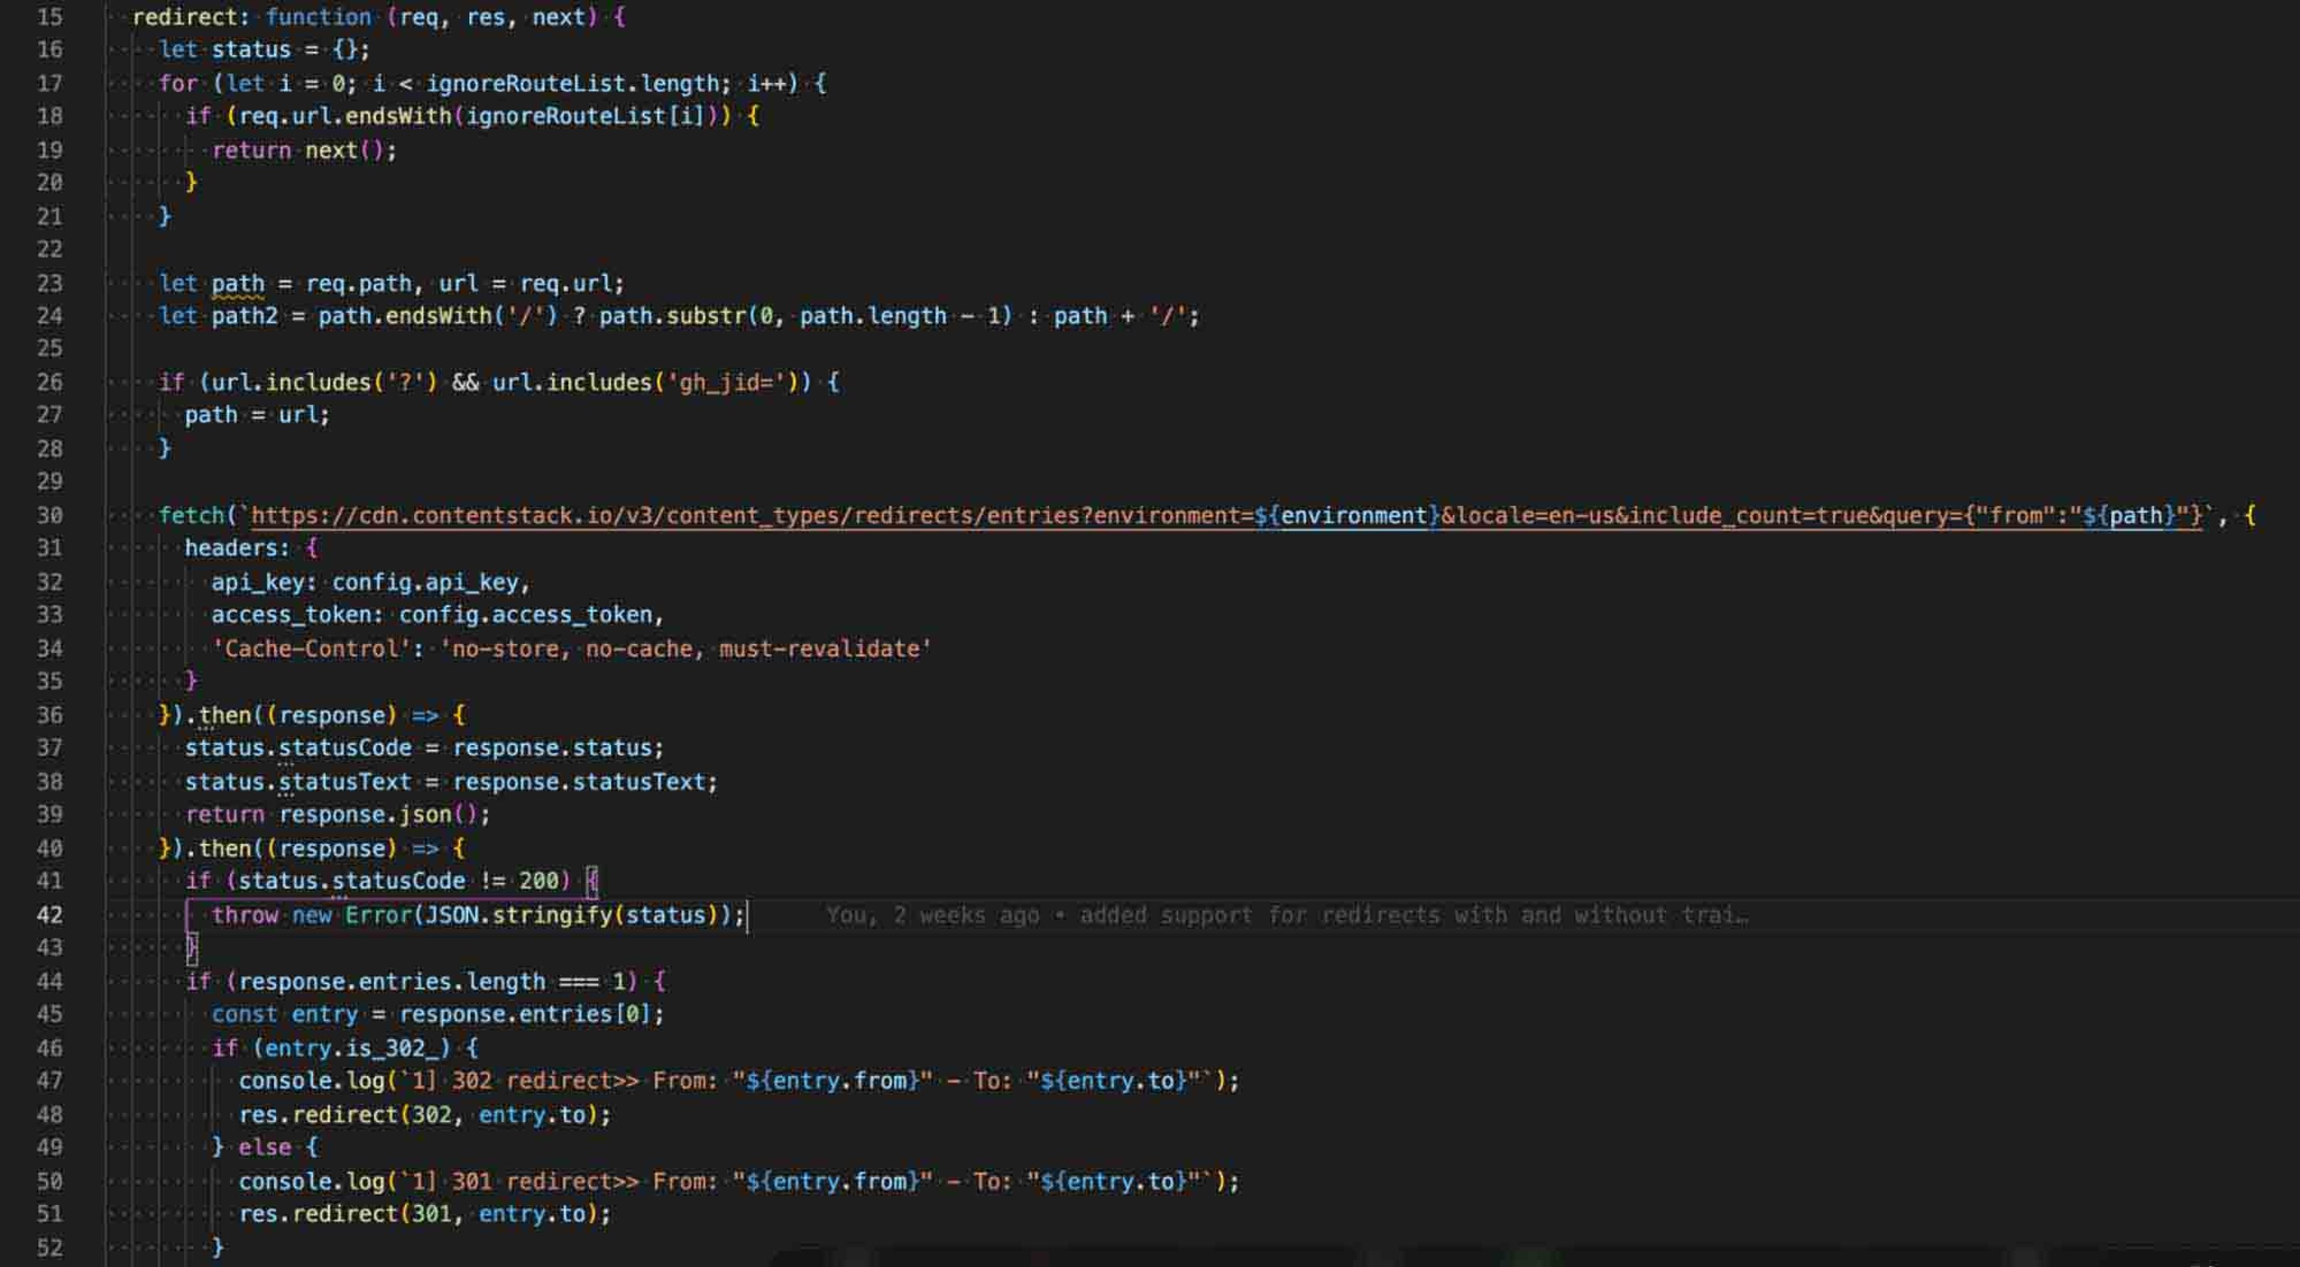Click the first res.redirect(302, entry.to) call
The width and height of the screenshot is (2300, 1267).
pyautogui.click(x=425, y=1114)
